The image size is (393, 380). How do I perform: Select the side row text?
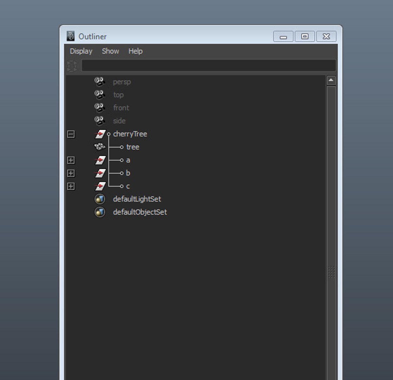(x=119, y=121)
